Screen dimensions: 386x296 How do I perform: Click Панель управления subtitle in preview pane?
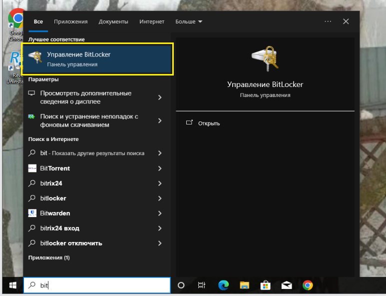(x=265, y=95)
